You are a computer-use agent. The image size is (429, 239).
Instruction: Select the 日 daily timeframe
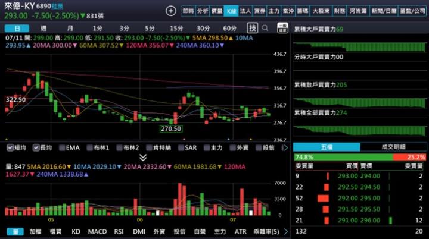(17, 28)
